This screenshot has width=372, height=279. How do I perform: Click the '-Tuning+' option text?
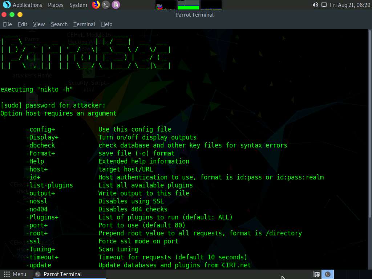tap(41, 249)
